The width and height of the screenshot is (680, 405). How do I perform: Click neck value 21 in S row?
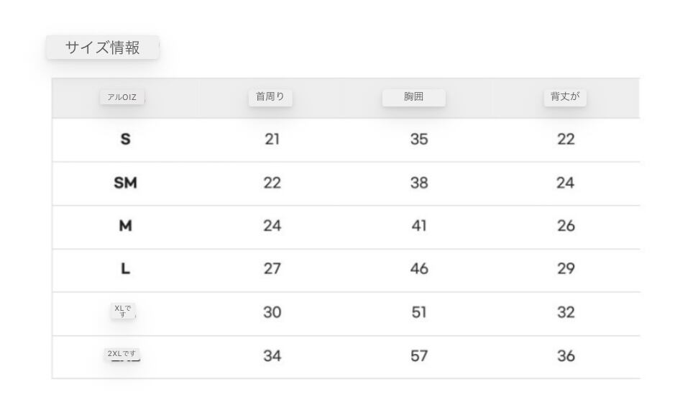[272, 140]
